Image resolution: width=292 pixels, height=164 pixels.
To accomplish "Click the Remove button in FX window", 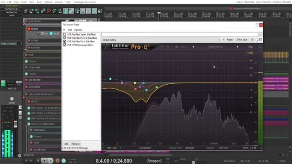I will tap(76, 144).
